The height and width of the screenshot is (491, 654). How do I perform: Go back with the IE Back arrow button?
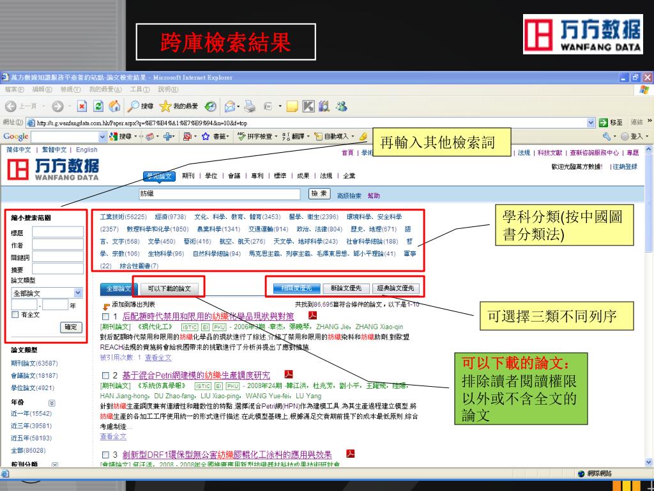pos(11,107)
